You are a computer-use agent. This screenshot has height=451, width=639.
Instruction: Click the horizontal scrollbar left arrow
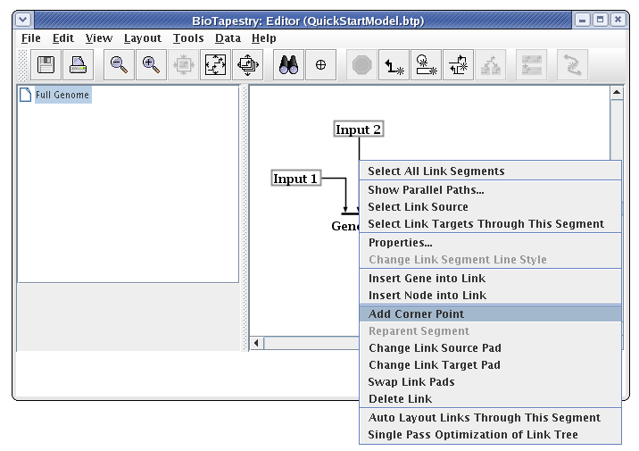258,343
